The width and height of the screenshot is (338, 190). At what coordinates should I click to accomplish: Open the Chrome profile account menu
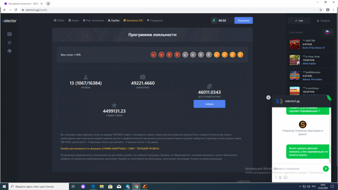click(x=328, y=10)
